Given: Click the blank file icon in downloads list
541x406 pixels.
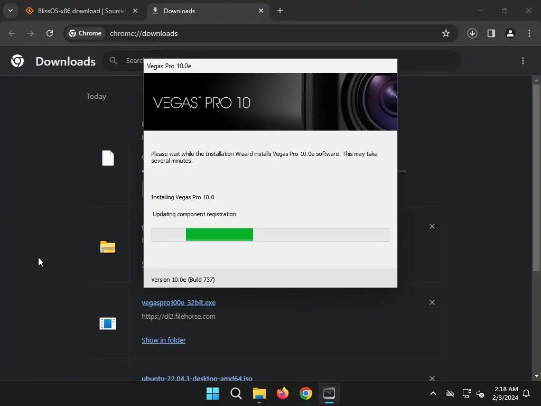Looking at the screenshot, I should click(x=108, y=158).
